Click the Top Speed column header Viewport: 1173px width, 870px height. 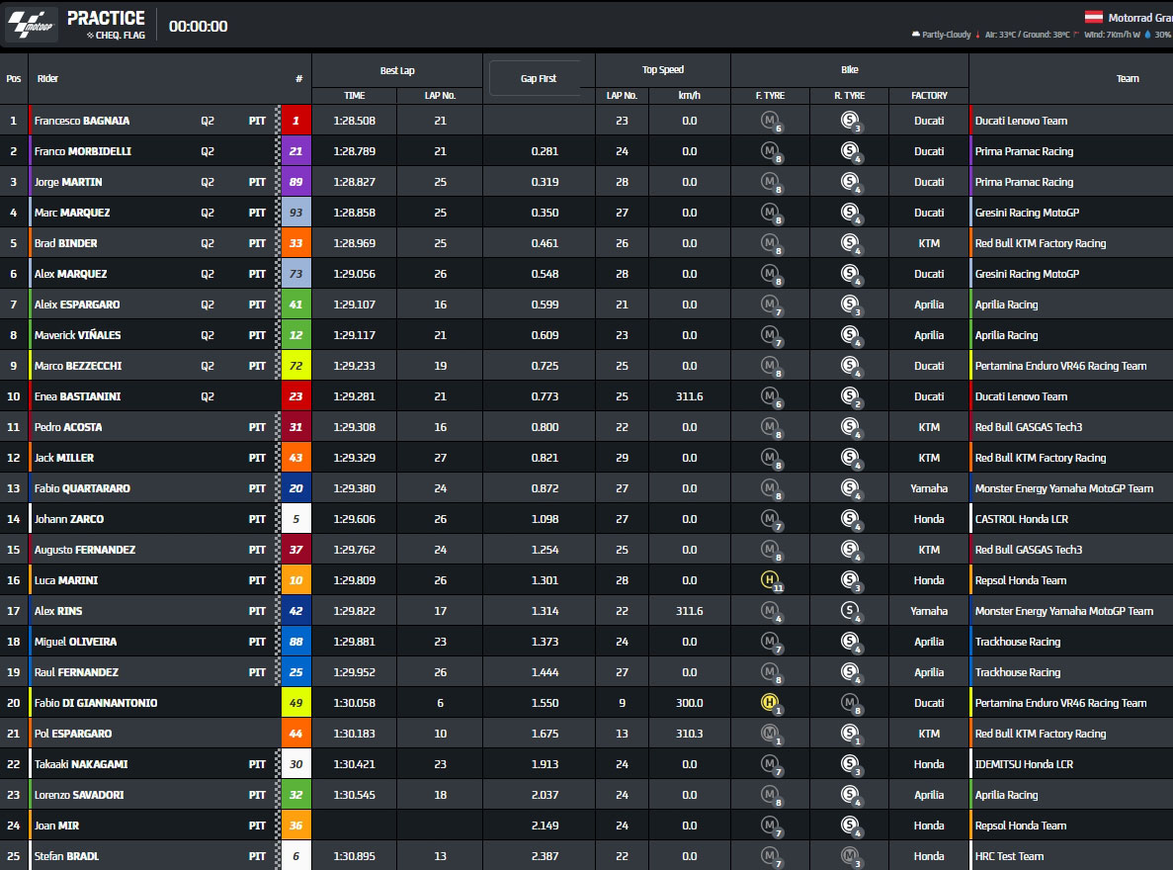coord(662,70)
